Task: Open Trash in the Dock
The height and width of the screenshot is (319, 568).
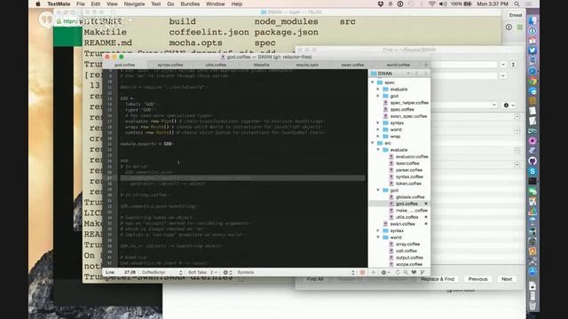Action: point(532,306)
